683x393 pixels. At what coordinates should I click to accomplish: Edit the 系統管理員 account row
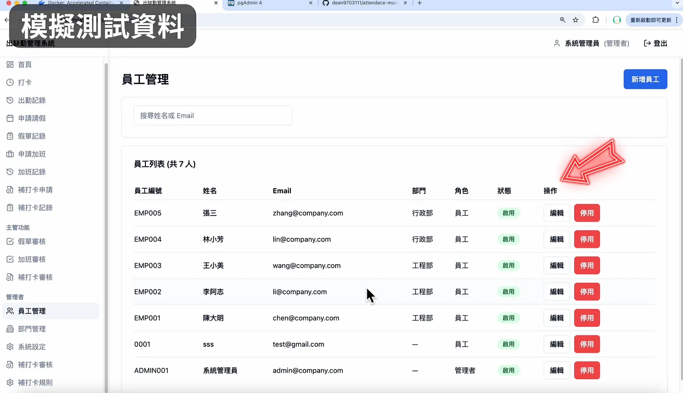point(557,371)
